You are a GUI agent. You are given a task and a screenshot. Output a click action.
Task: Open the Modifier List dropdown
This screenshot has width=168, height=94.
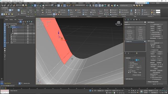tap(135, 24)
